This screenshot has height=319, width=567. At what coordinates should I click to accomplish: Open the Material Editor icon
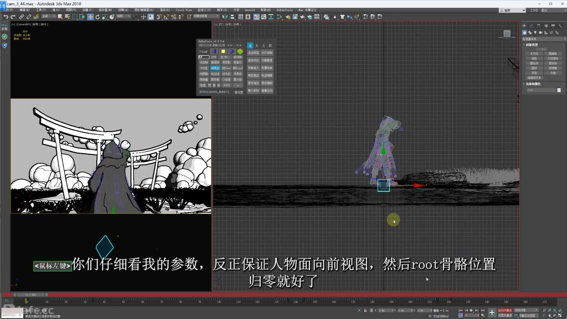point(279,17)
